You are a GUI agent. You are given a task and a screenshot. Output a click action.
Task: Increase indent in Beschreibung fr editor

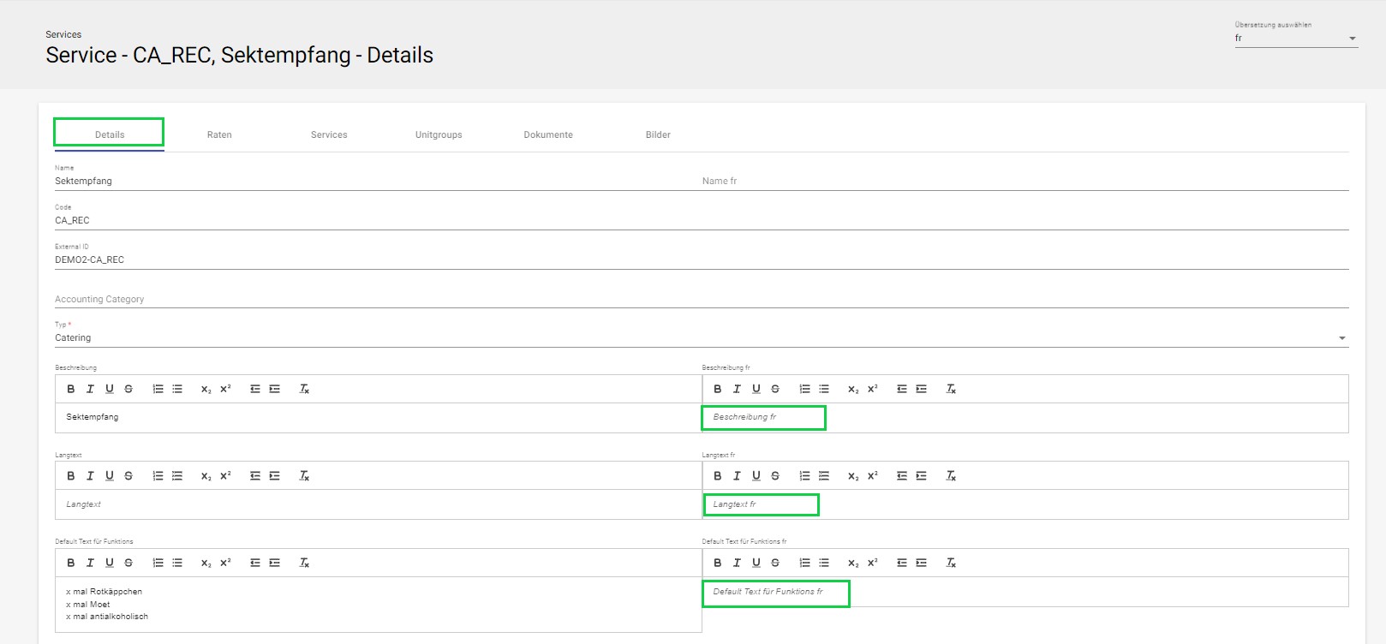921,389
